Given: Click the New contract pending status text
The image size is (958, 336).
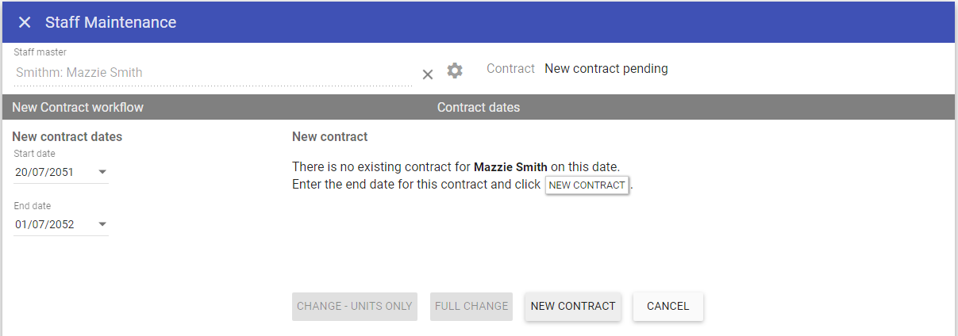Looking at the screenshot, I should click(606, 69).
